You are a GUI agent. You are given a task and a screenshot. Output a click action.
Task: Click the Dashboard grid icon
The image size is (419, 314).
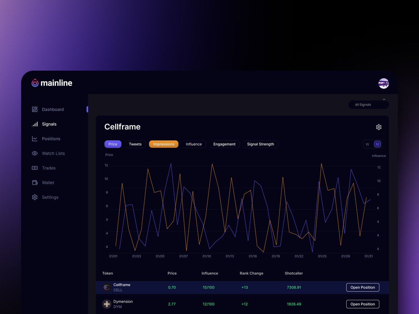pos(35,109)
